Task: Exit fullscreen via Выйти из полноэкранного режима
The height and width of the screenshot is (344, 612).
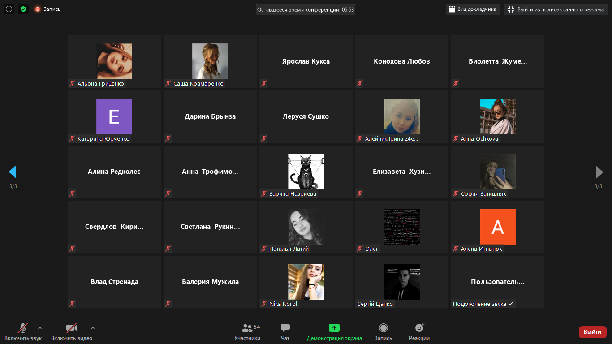Action: (x=556, y=9)
